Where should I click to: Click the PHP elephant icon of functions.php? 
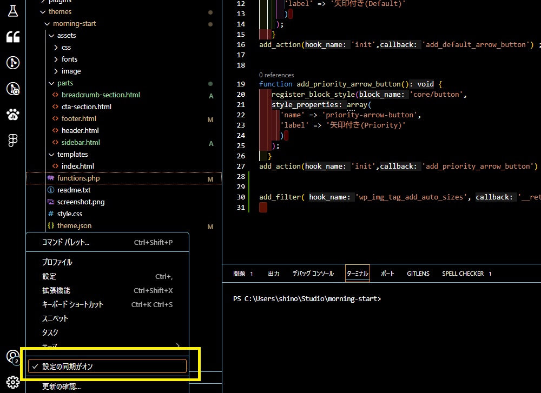tap(51, 178)
